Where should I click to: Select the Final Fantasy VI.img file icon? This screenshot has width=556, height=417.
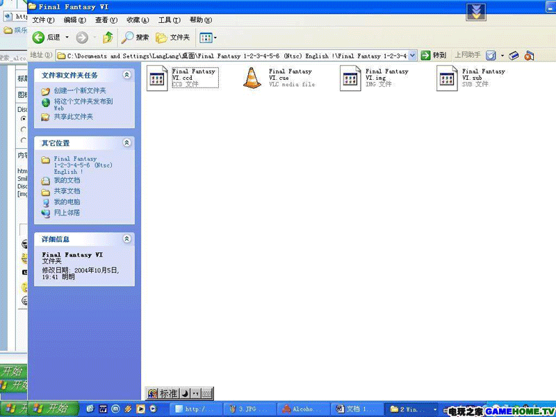click(x=350, y=79)
